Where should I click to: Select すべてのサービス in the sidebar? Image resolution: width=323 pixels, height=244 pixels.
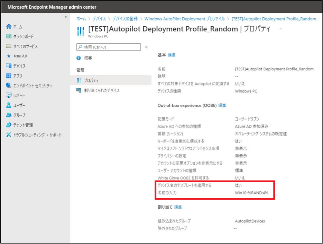(x=26, y=46)
